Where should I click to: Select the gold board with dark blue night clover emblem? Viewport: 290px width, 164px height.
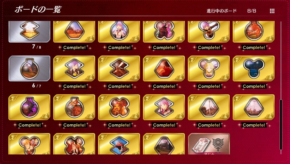253,68
